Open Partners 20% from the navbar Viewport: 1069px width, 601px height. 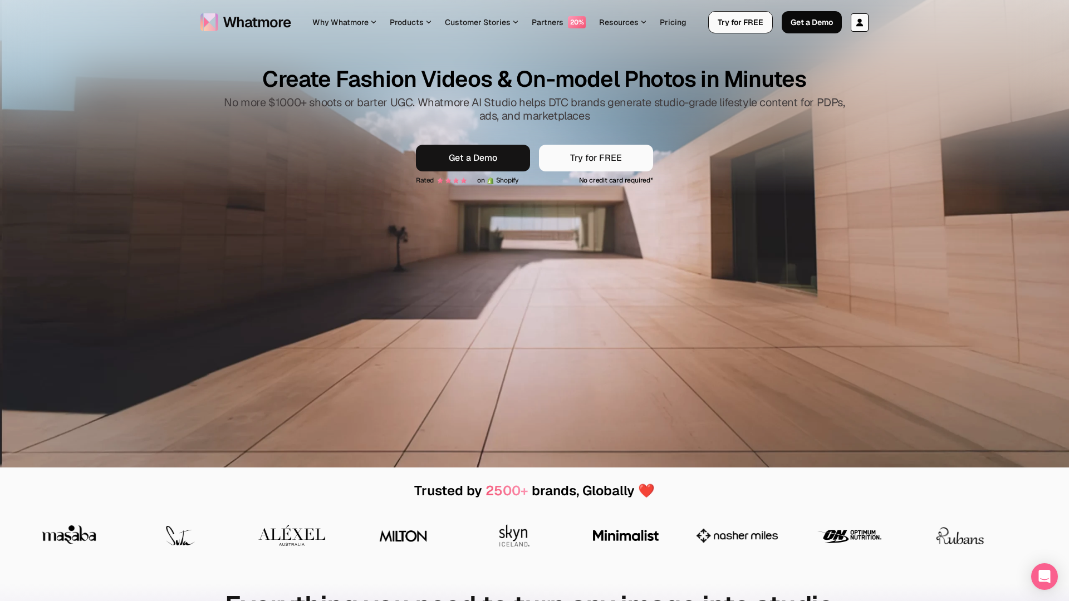point(558,22)
